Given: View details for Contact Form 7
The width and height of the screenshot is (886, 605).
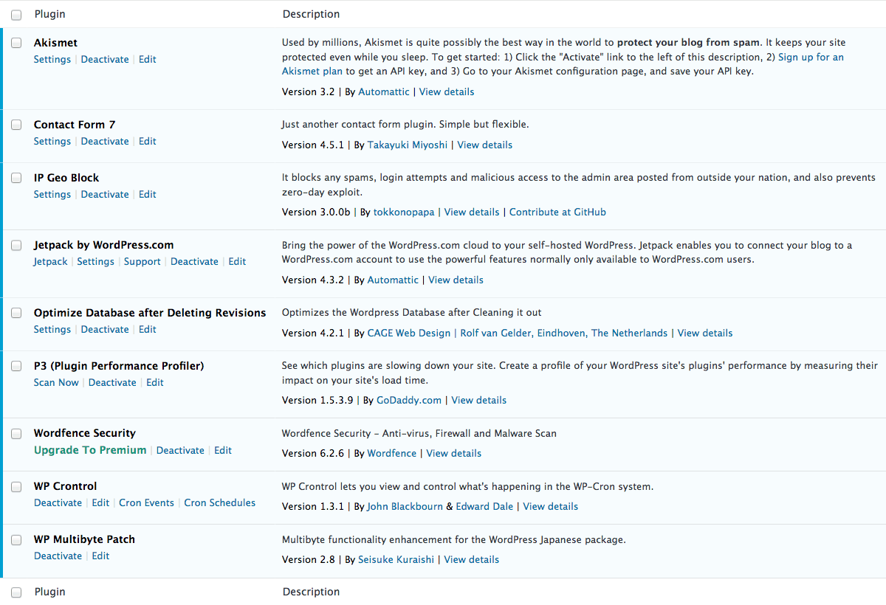Looking at the screenshot, I should coord(485,145).
